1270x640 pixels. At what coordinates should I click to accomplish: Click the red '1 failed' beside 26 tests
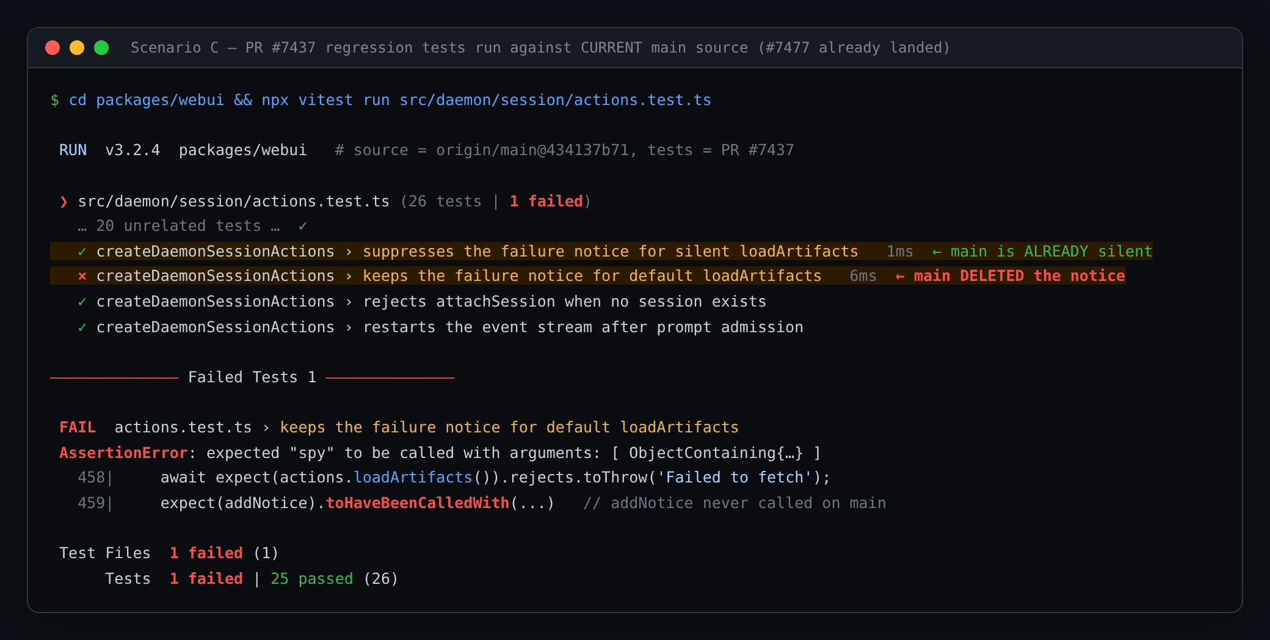click(x=546, y=202)
